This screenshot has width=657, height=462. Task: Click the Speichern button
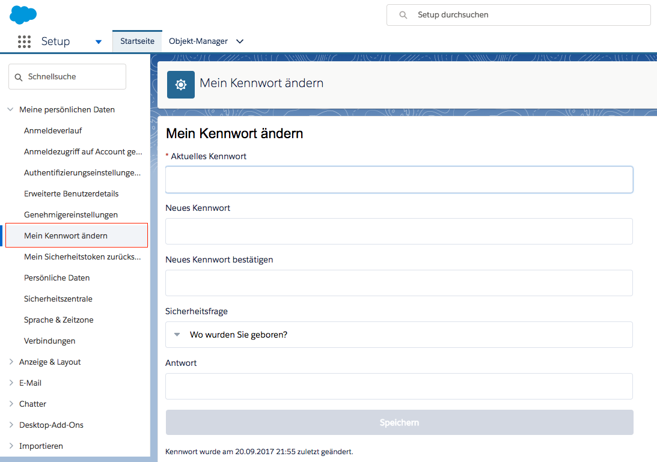[399, 422]
